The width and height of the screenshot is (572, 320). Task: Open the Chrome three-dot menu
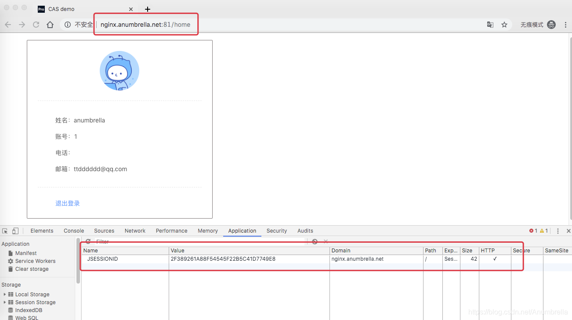click(x=565, y=25)
